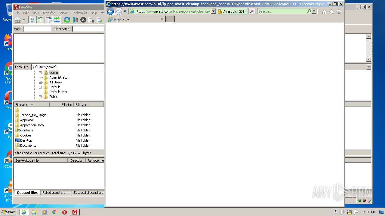Image resolution: width=385 pixels, height=216 pixels.
Task: Click FileZilla refresh file lists icon
Action: tap(67, 20)
